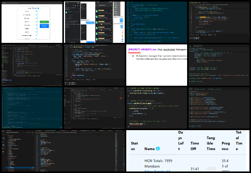
Task: Click the Tangible Time column header
Action: [211, 143]
